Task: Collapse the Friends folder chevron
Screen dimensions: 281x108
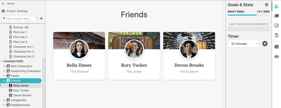Action: [x=4, y=81]
